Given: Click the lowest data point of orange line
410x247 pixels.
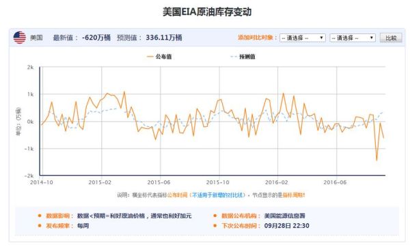Looking at the screenshot, I should [377, 160].
